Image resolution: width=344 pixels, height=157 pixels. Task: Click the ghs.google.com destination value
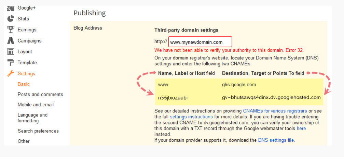click(x=239, y=85)
